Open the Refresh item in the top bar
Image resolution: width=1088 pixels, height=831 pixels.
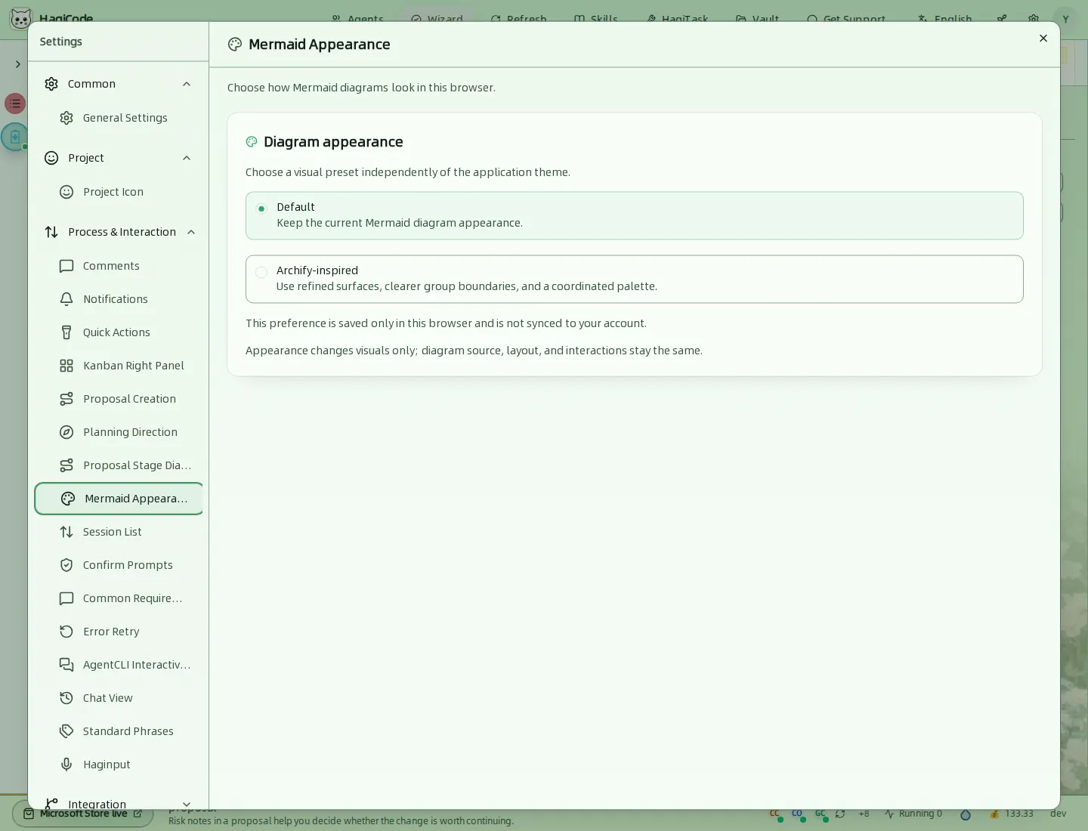519,19
